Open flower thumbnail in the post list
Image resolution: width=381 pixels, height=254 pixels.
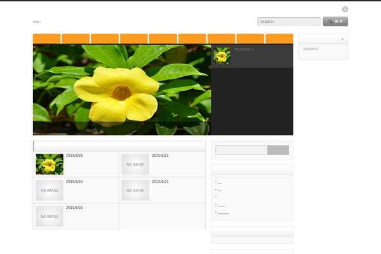(x=50, y=164)
